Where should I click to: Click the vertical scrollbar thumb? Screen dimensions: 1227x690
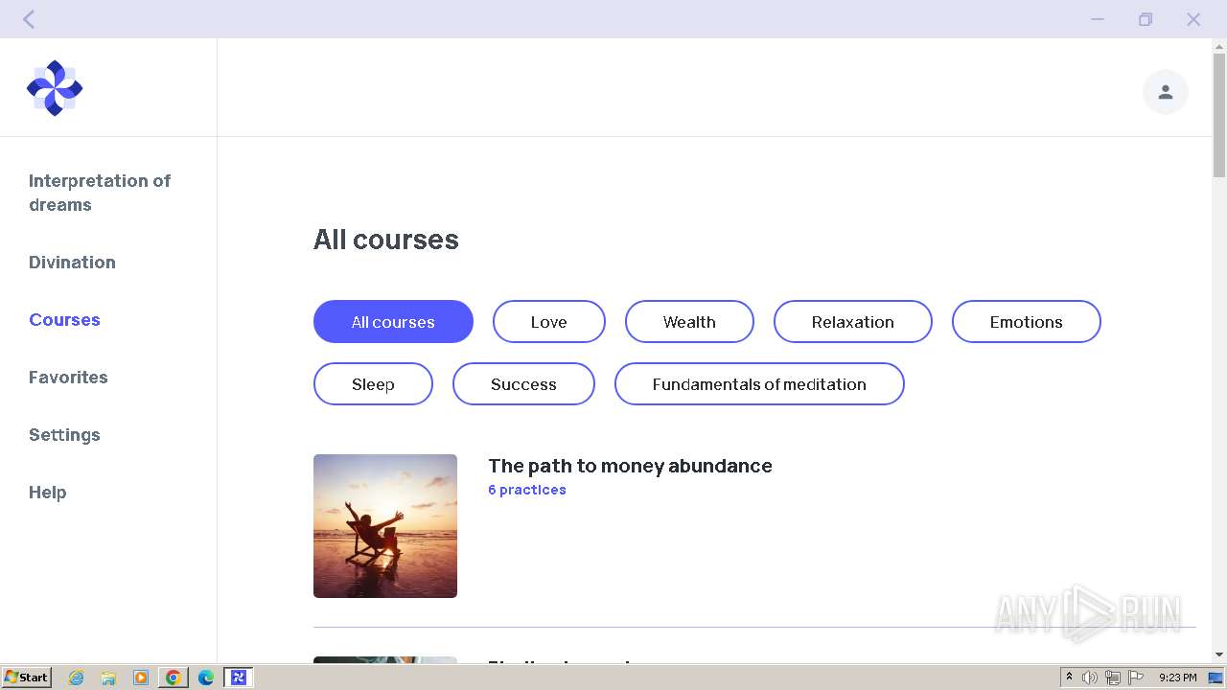[1219, 115]
